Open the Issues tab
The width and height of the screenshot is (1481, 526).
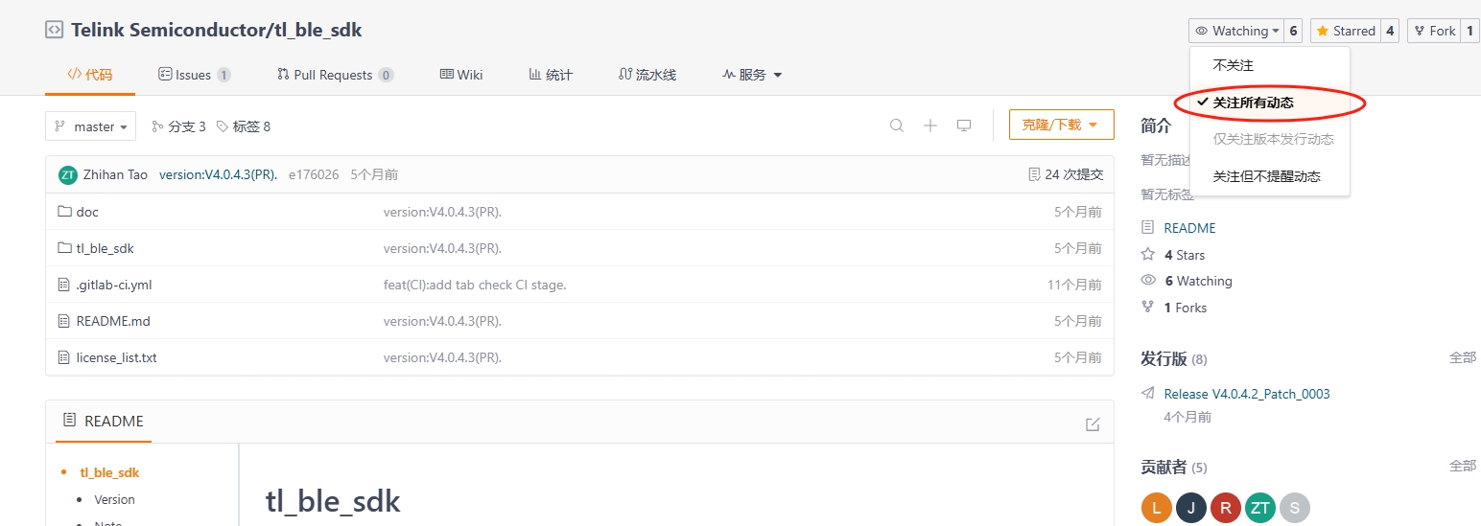click(194, 75)
